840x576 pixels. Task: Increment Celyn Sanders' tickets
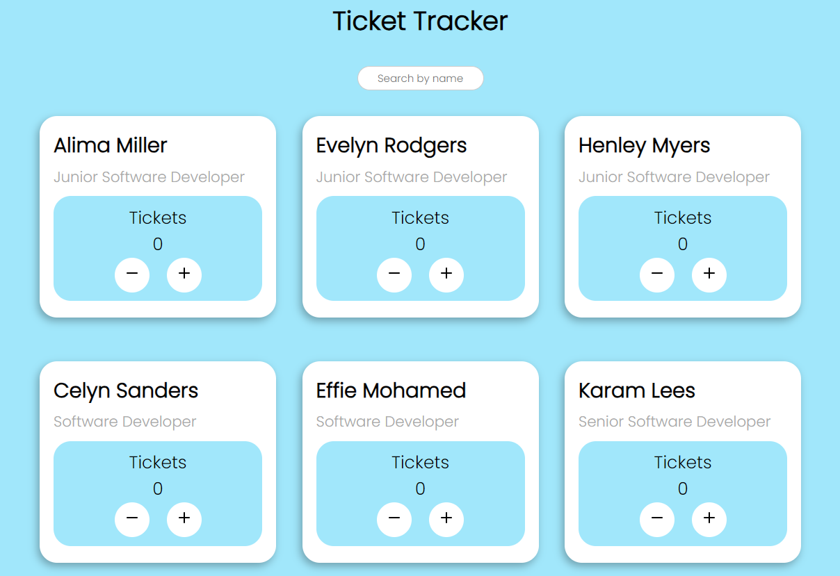pos(184,520)
